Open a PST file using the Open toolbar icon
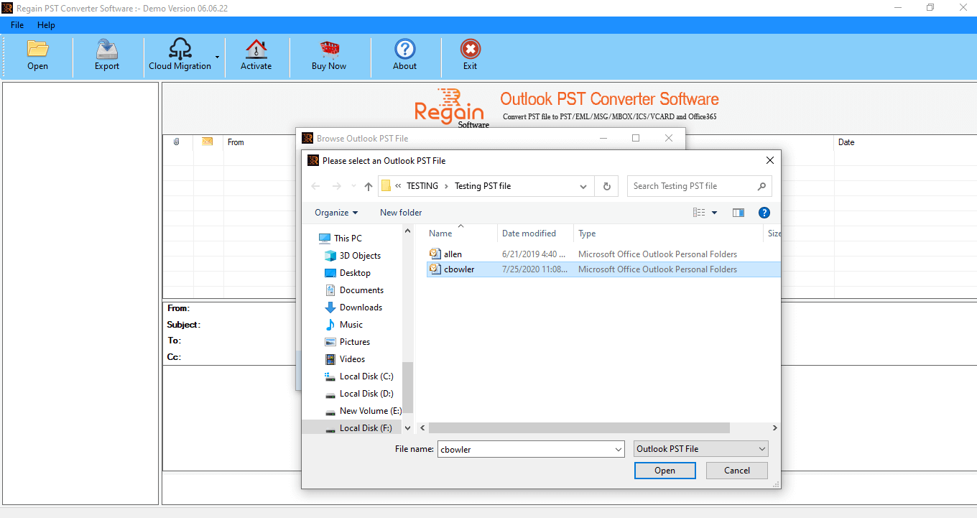Screen dimensions: 977x518 [37, 56]
